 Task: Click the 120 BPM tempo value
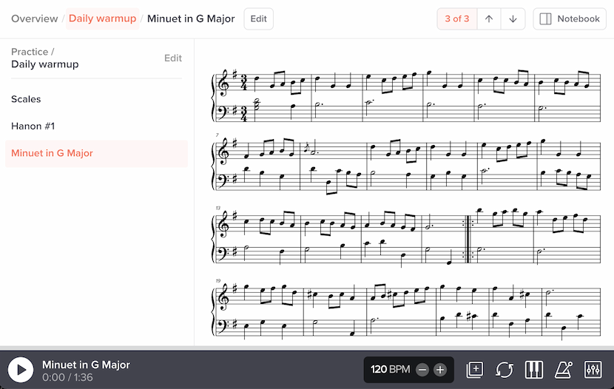(390, 370)
